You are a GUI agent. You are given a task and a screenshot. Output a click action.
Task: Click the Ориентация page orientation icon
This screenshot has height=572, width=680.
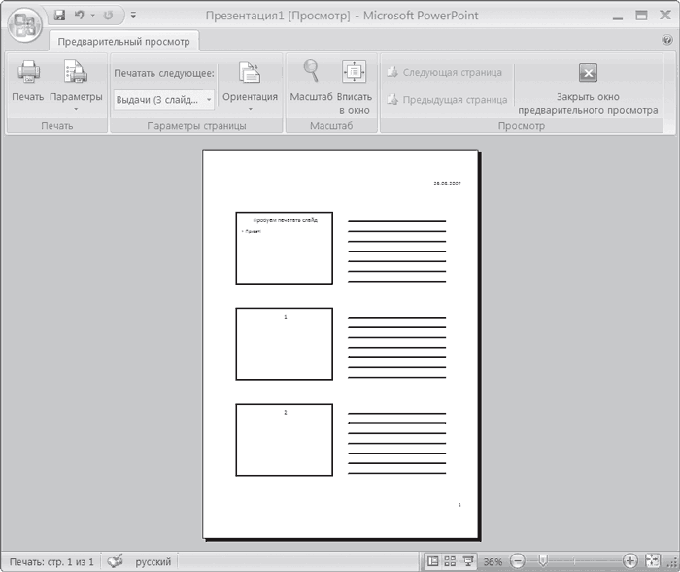coord(251,72)
